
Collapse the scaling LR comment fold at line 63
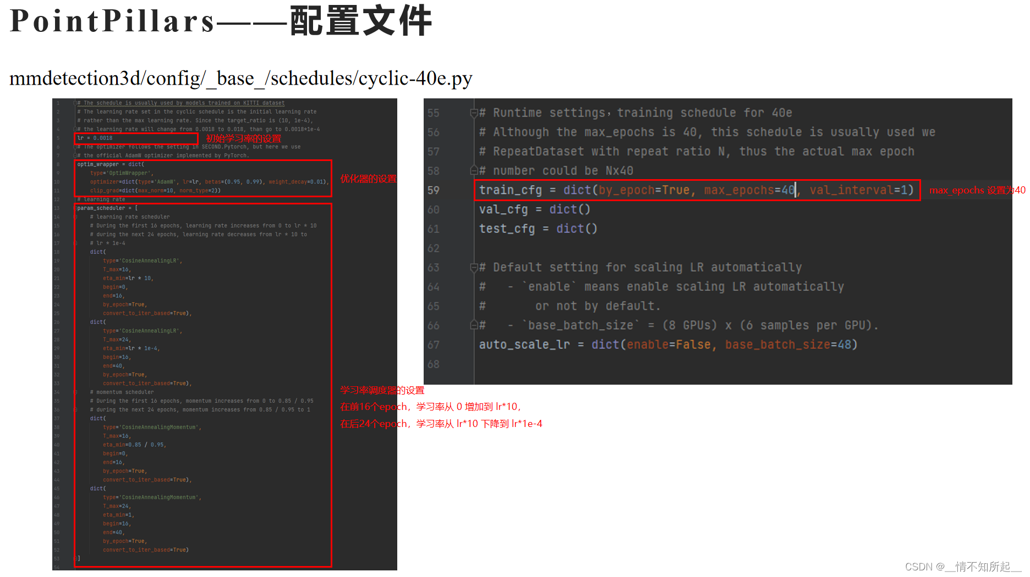pyautogui.click(x=473, y=267)
